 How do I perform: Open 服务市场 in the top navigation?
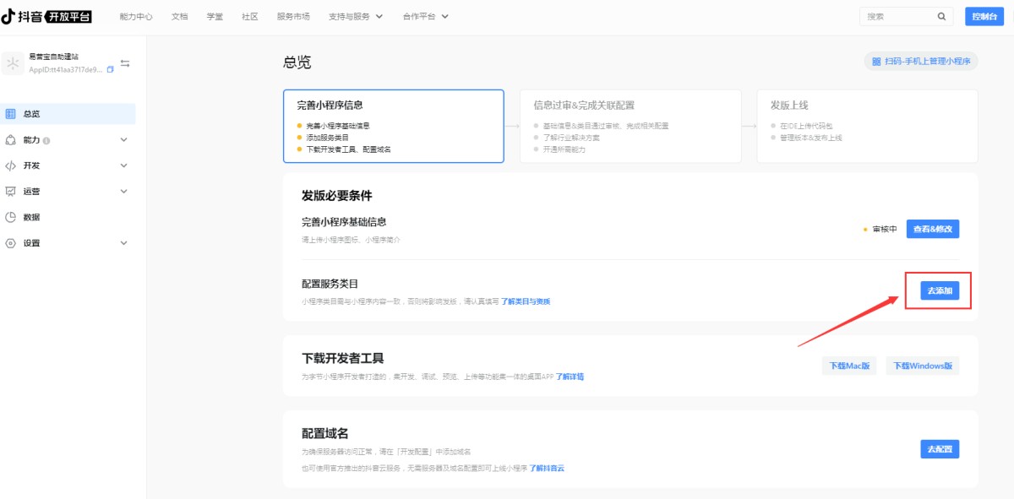(293, 16)
